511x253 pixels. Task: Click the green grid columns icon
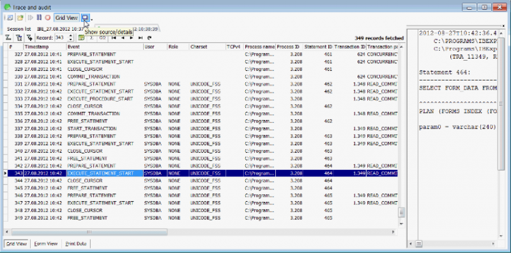pyautogui.click(x=81, y=38)
